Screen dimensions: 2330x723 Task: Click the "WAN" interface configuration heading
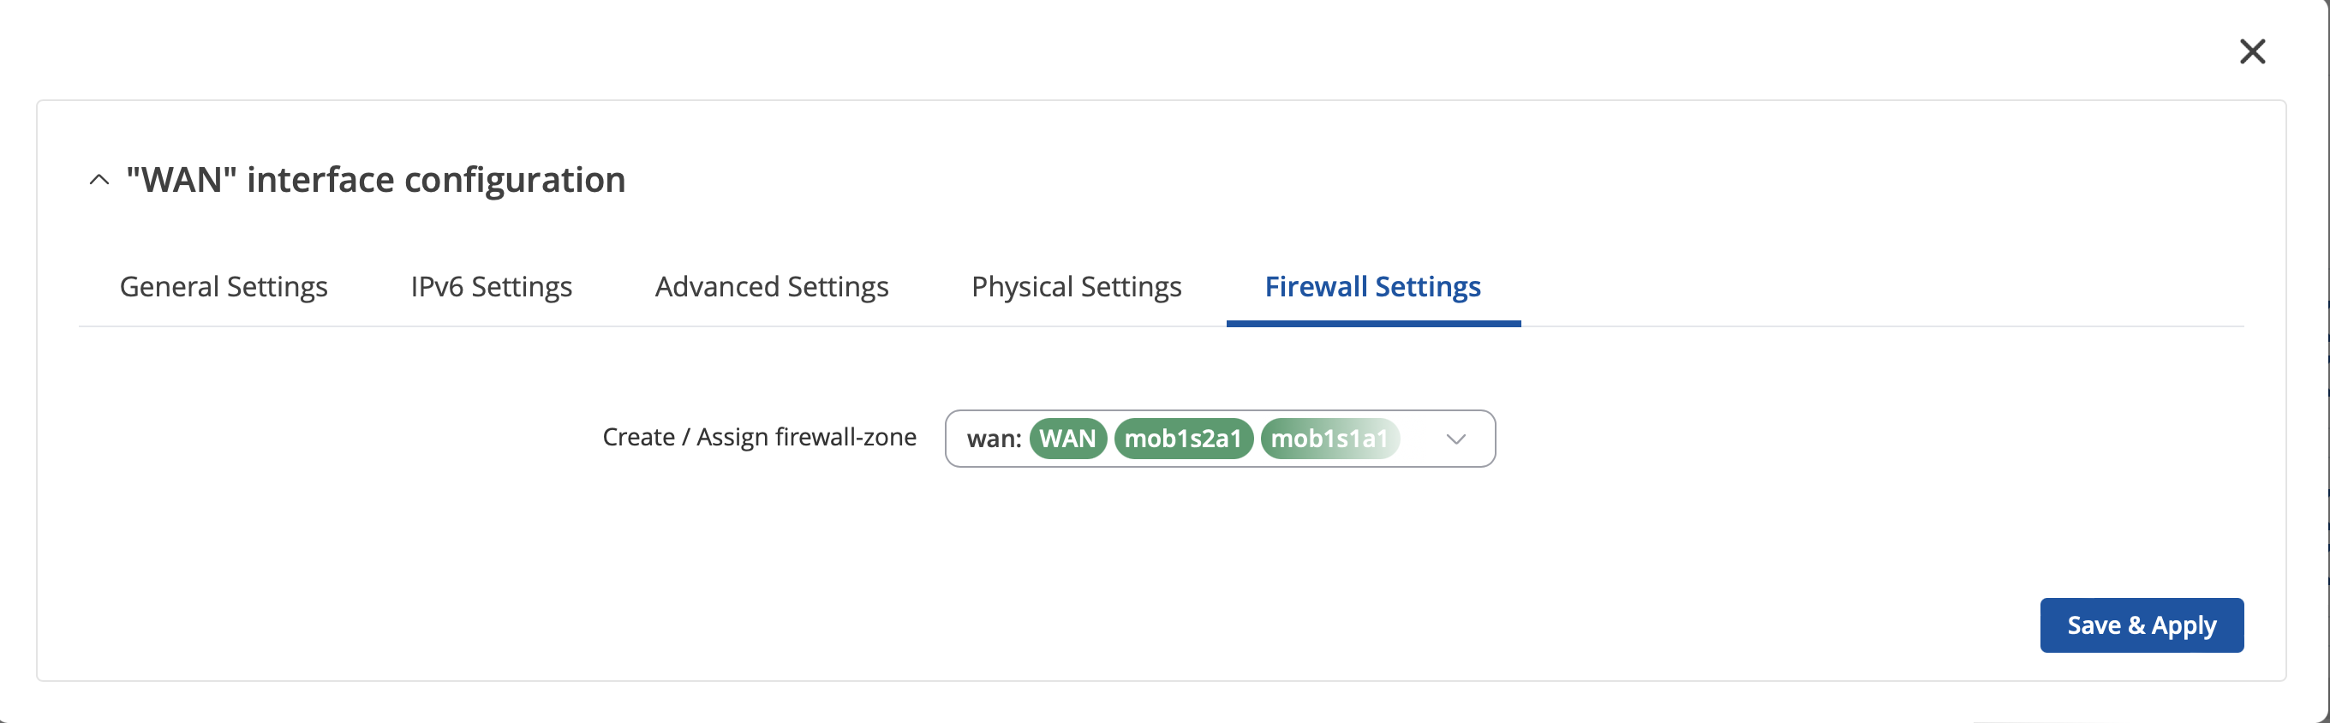375,180
